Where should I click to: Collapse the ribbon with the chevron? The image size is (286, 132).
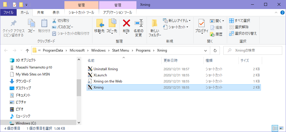coord(276,13)
